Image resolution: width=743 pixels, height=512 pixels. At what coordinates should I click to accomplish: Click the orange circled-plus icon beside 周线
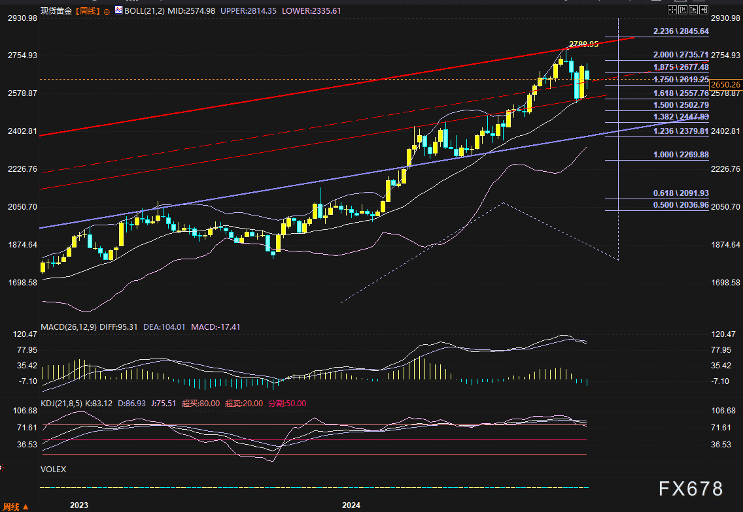click(x=107, y=12)
